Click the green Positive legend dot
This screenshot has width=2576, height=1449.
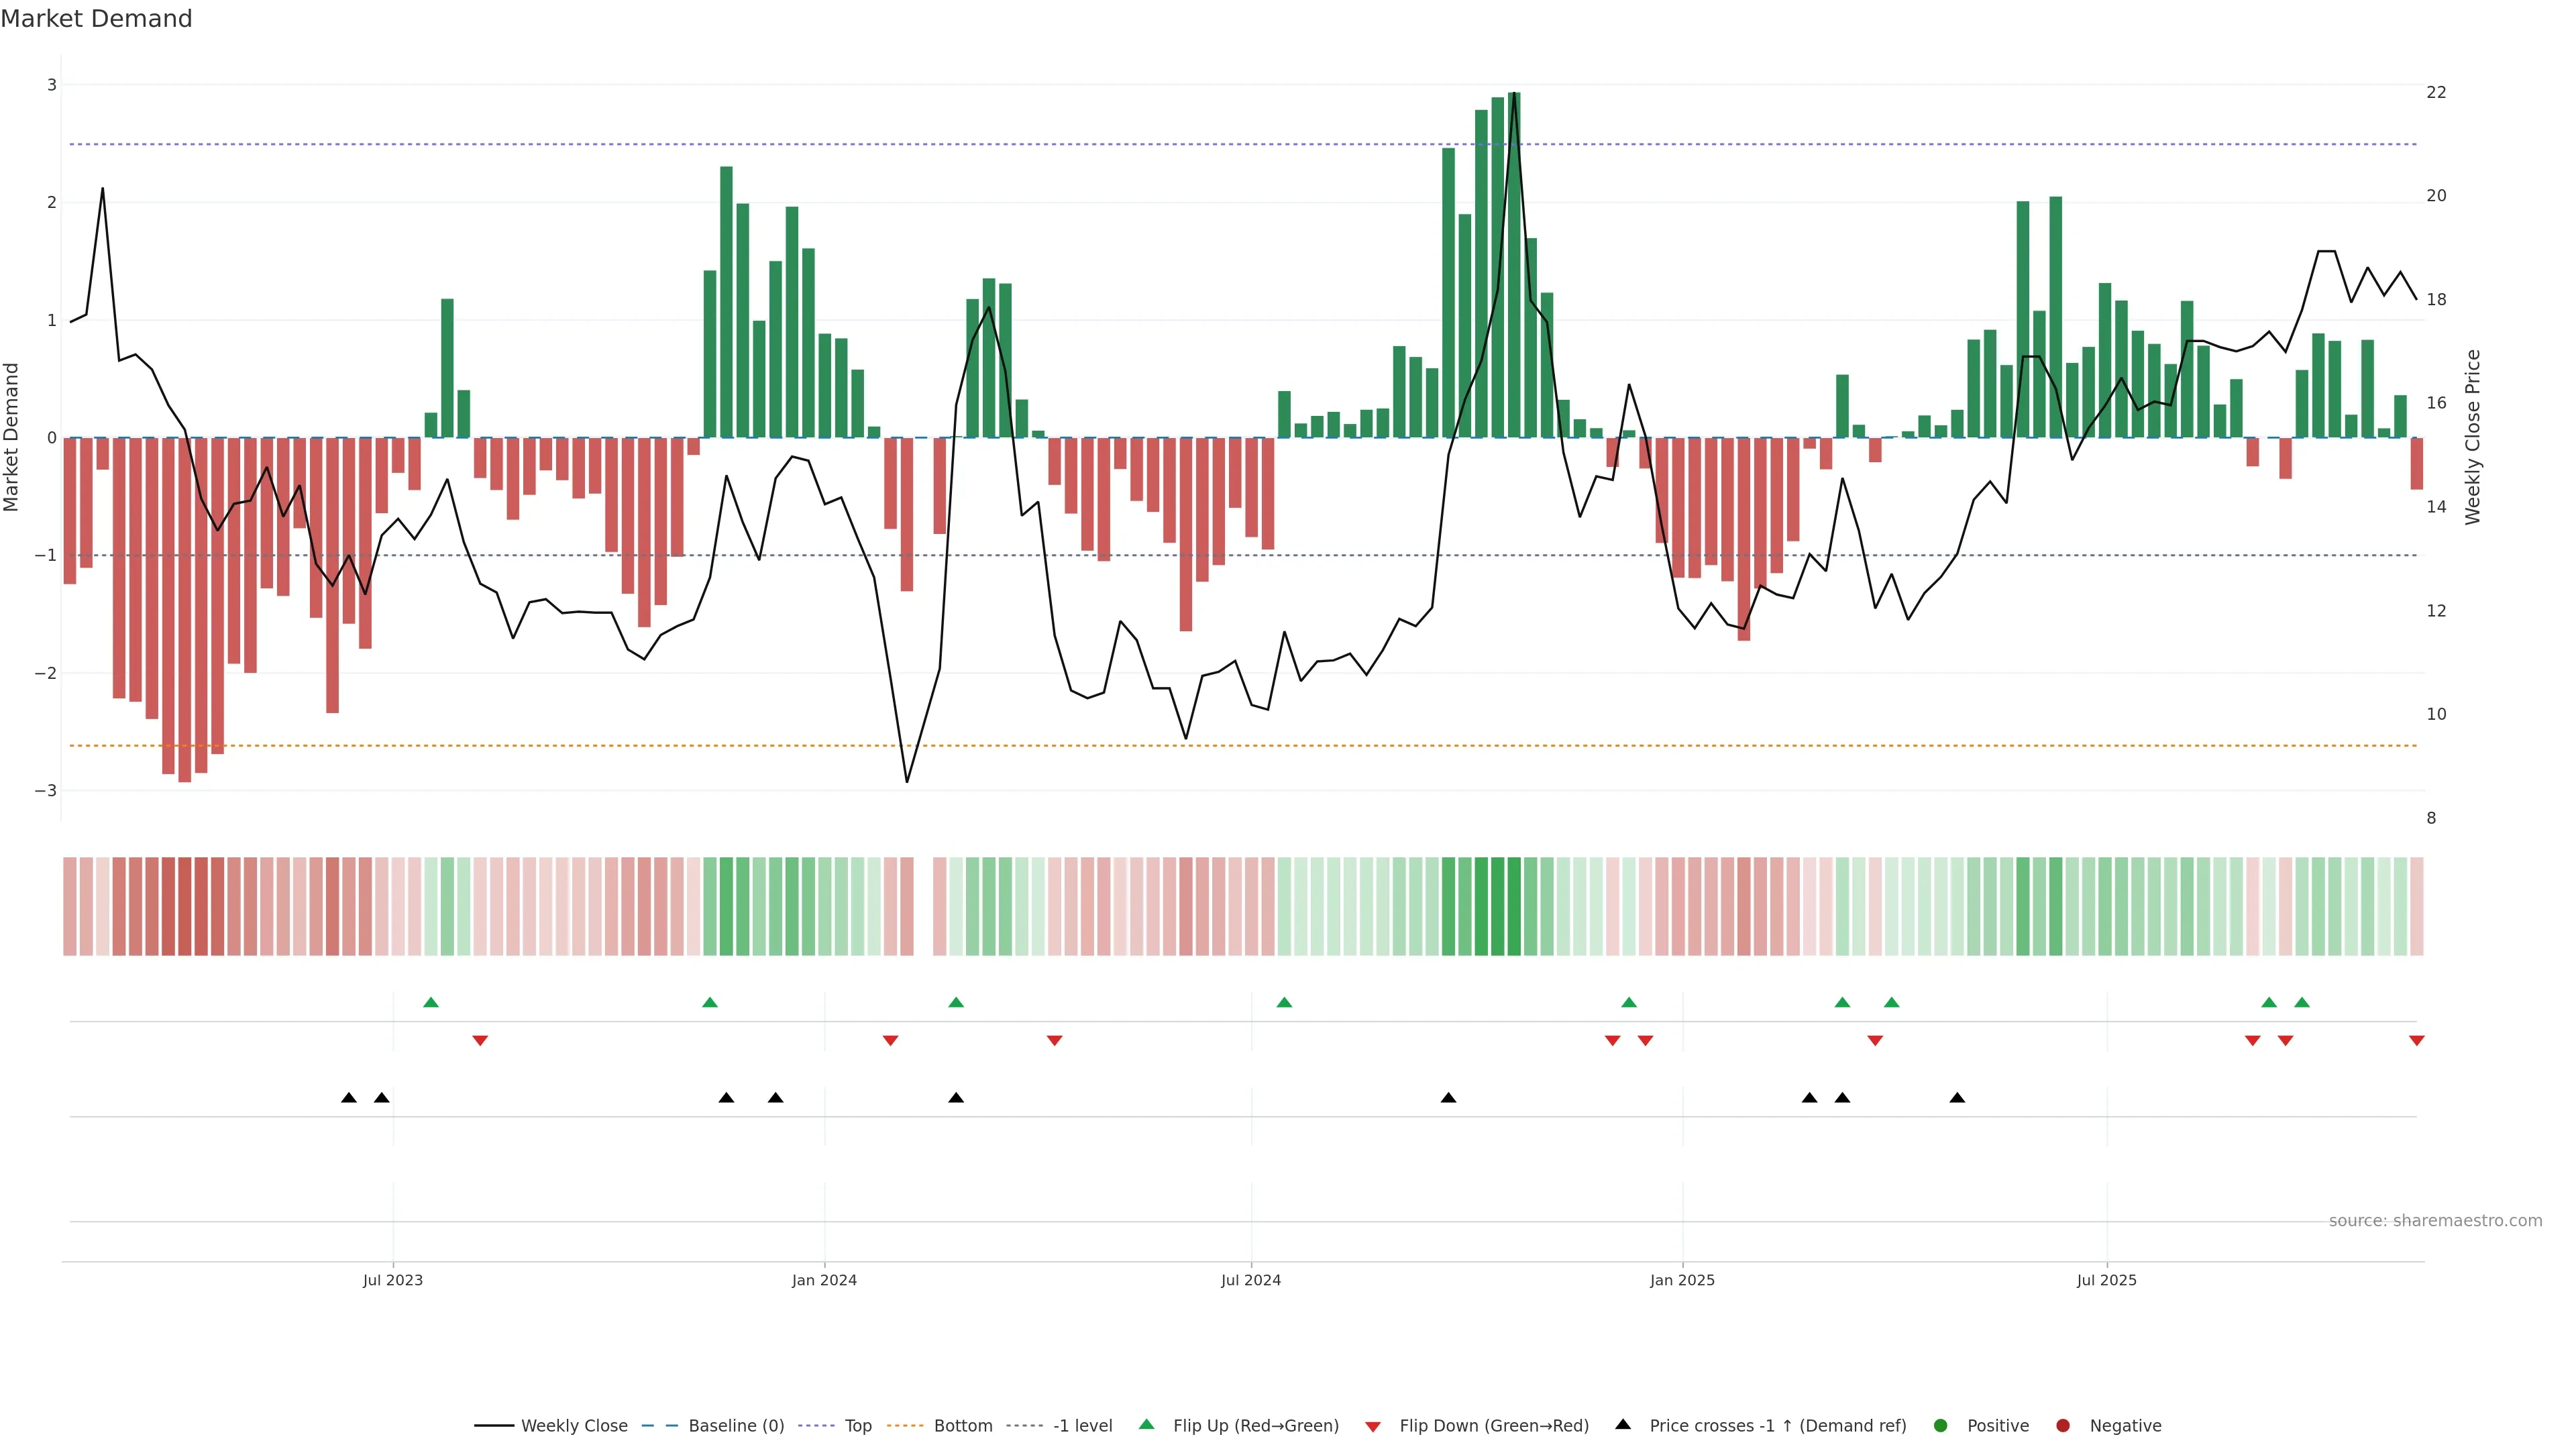(x=1941, y=1425)
